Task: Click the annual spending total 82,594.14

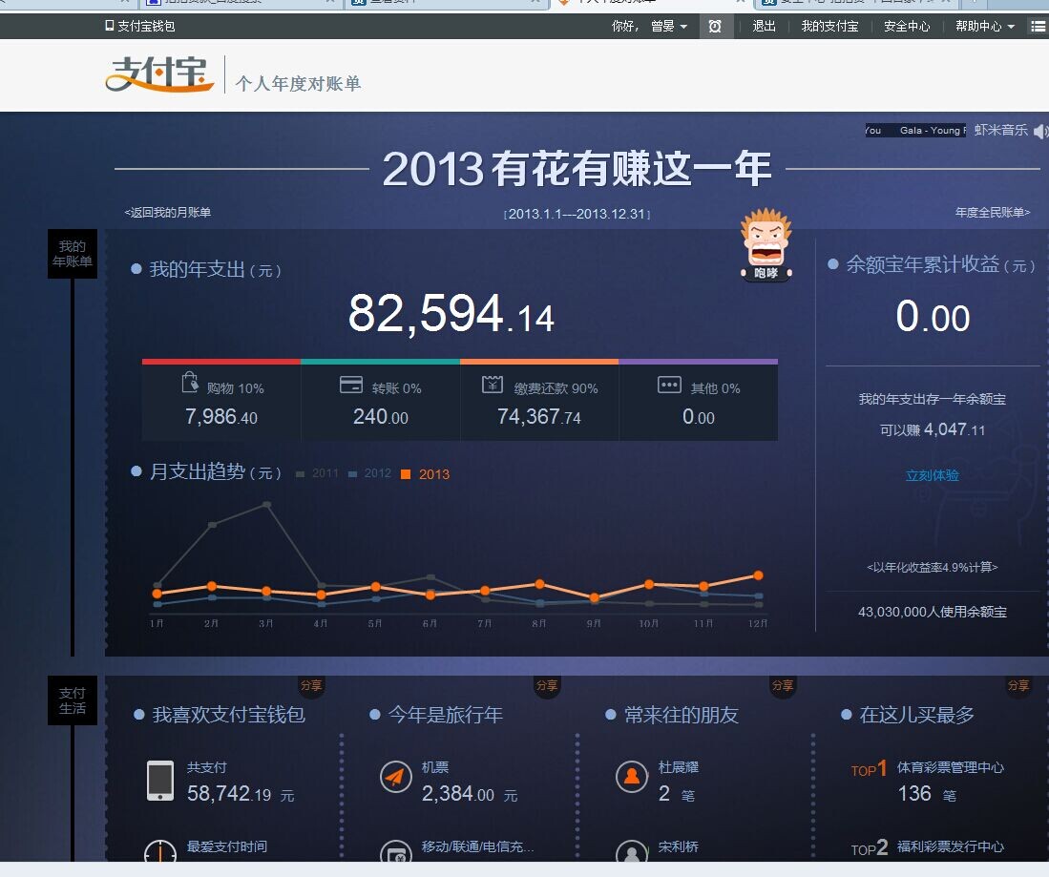Action: point(451,314)
